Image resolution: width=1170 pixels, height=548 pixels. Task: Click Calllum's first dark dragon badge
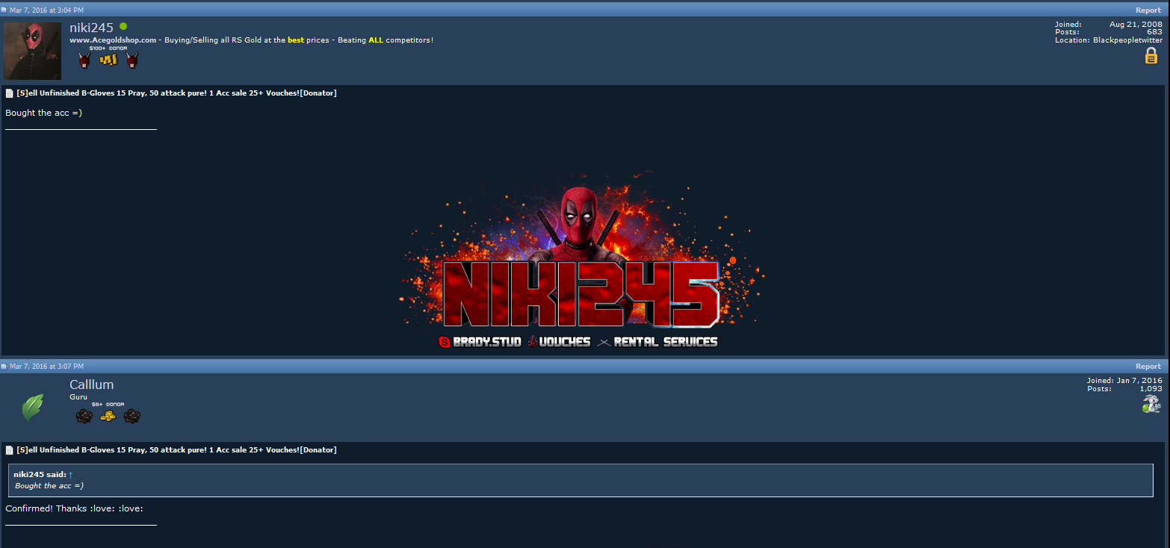click(84, 416)
